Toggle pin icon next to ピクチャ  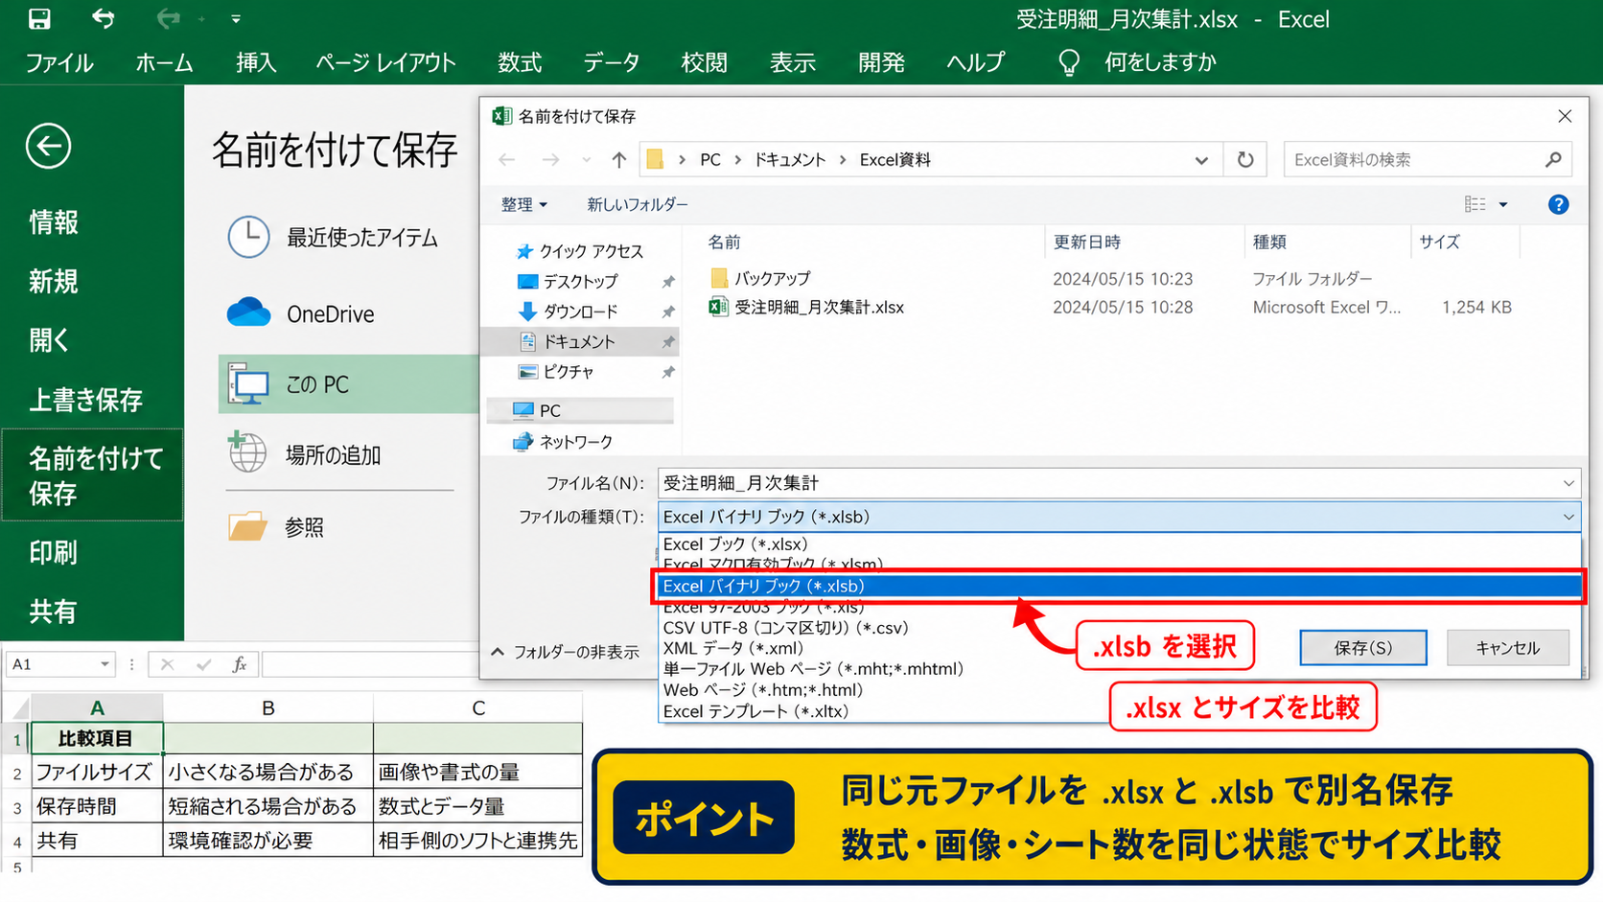tap(668, 372)
